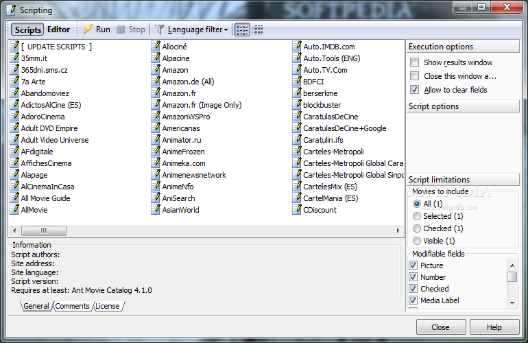Click the script icon beside blockbuster

297,104
